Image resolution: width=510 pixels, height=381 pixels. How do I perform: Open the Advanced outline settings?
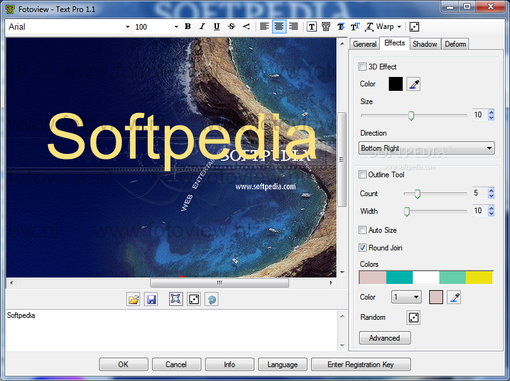click(385, 338)
